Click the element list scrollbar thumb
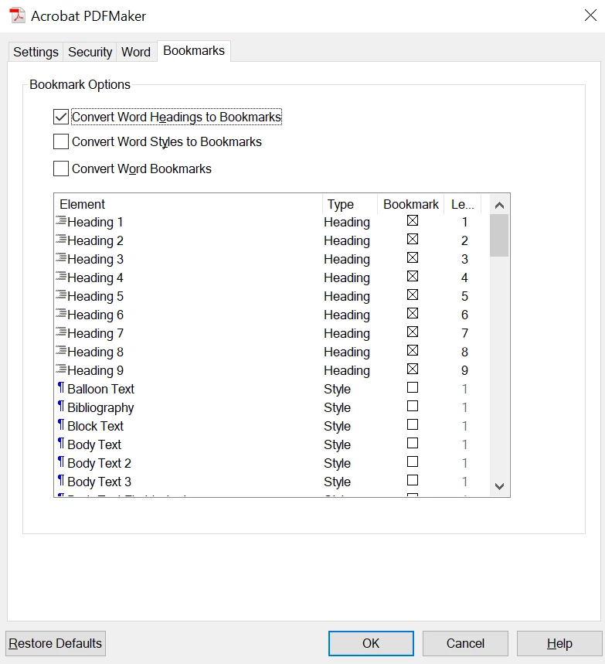 click(499, 236)
